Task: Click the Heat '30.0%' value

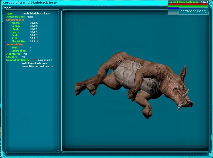Action: pyautogui.click(x=34, y=32)
